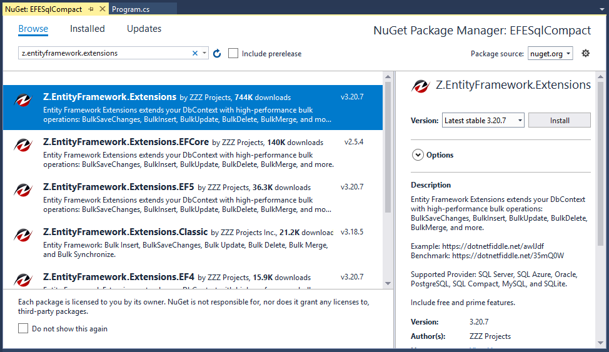Enable the Include prerelease checkbox
The width and height of the screenshot is (609, 352).
pos(233,53)
